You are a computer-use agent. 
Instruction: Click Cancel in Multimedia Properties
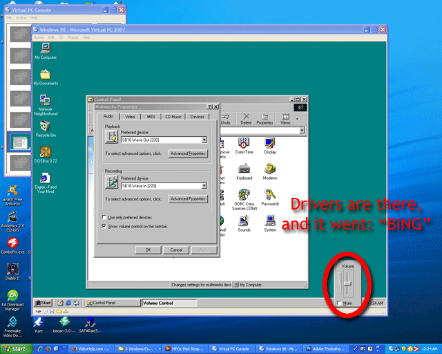177,250
